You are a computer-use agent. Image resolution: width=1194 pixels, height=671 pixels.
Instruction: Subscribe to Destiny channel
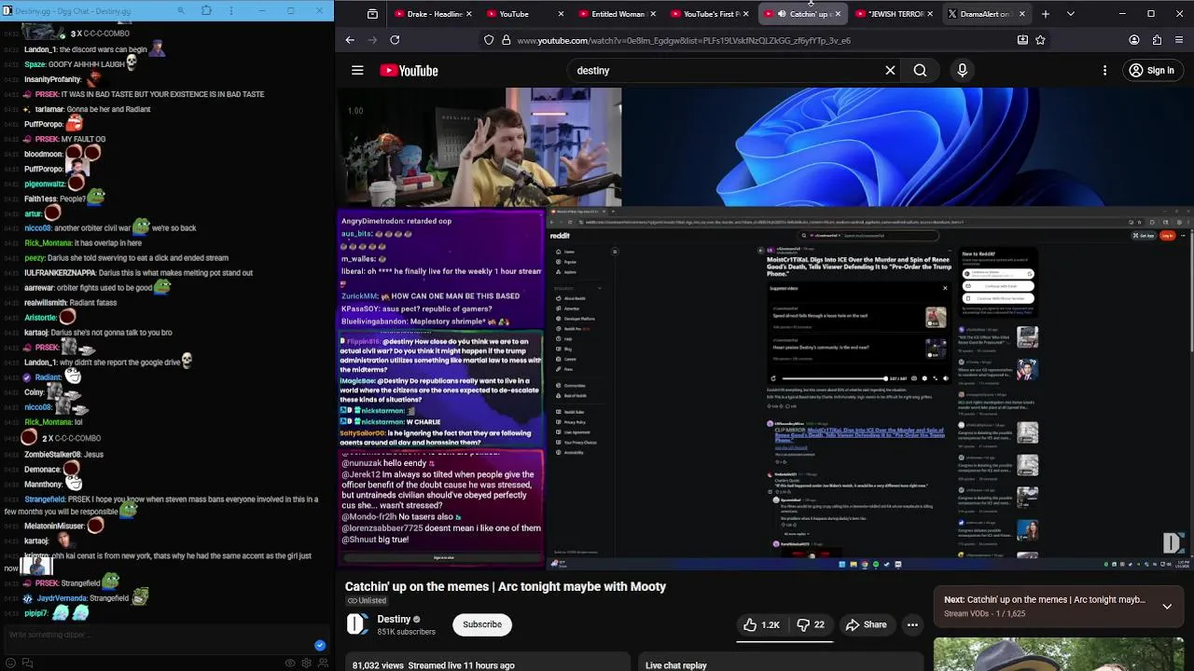[x=482, y=624]
